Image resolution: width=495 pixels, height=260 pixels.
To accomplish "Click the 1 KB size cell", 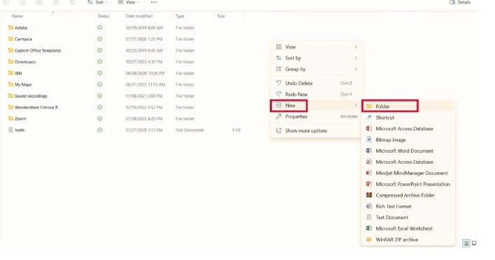I will 236,130.
